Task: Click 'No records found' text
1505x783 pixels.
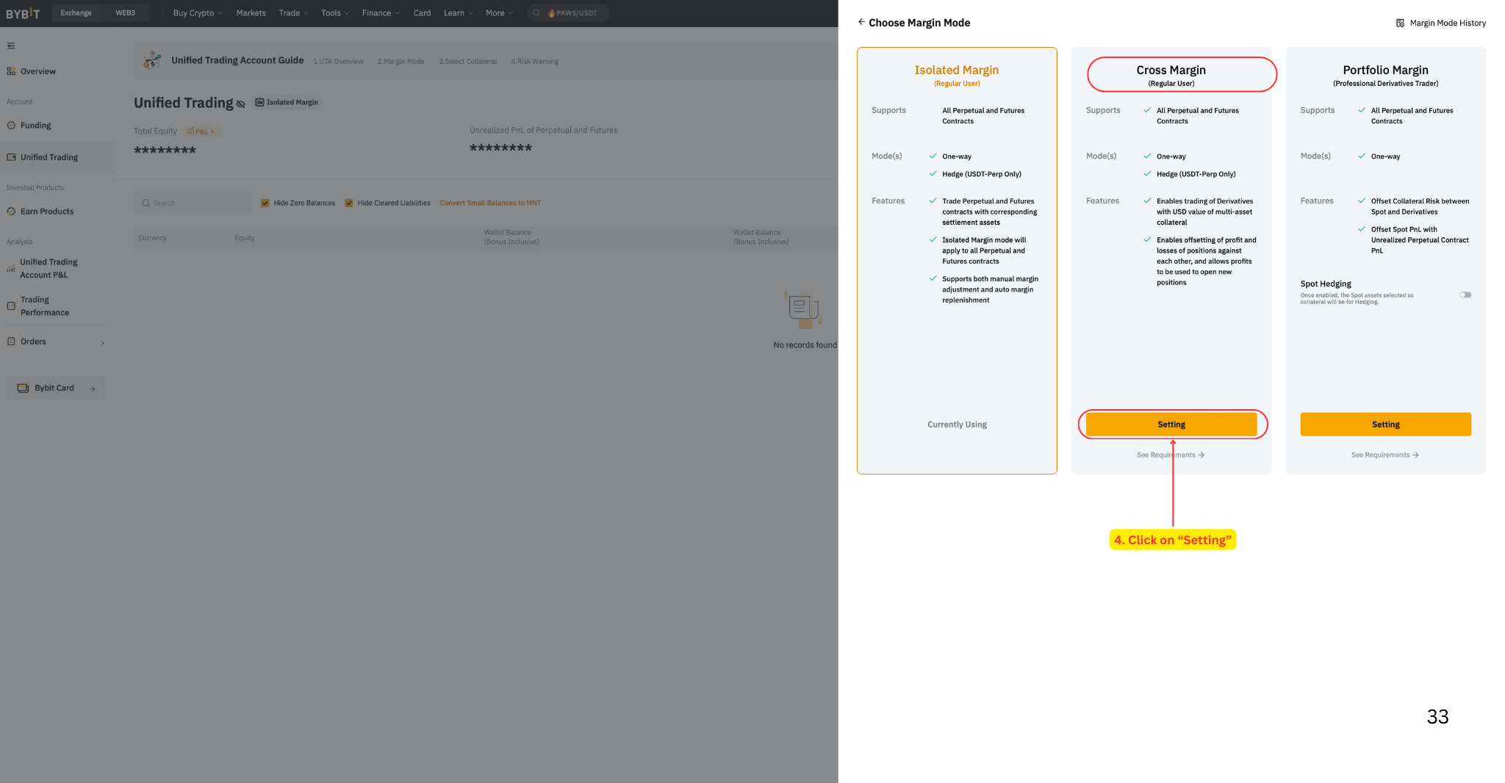Action: click(x=805, y=345)
